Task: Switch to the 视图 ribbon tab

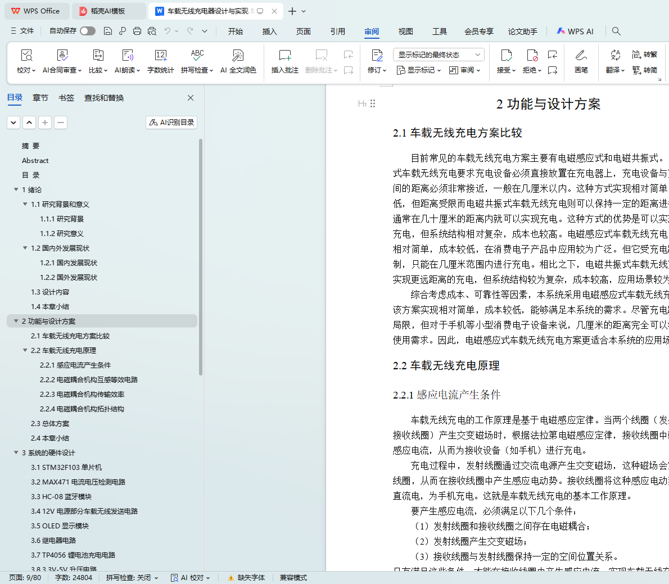Action: 405,31
